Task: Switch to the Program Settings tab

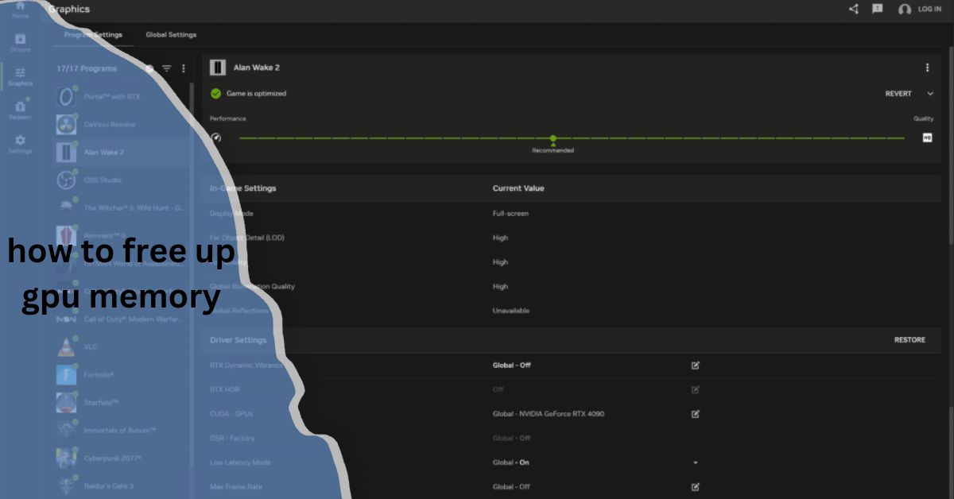Action: tap(93, 35)
